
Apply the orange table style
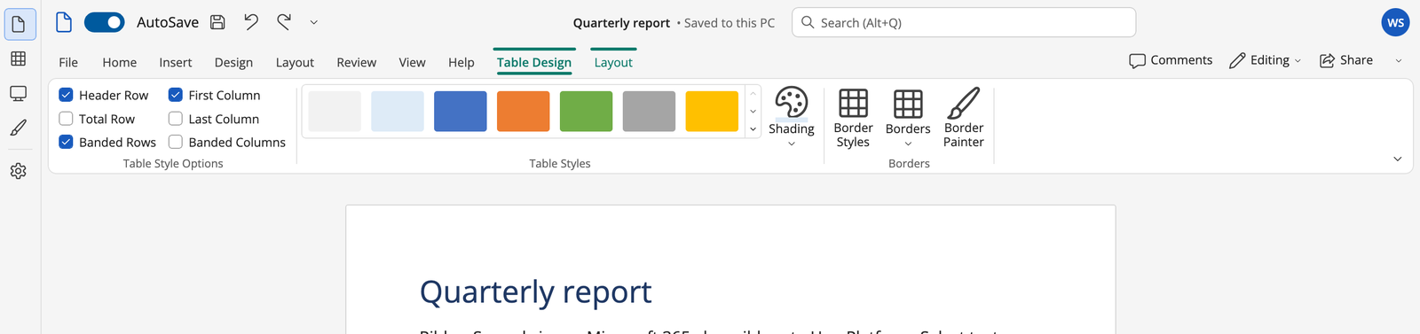tap(524, 112)
